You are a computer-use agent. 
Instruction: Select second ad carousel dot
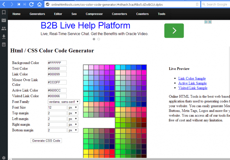point(99,39)
